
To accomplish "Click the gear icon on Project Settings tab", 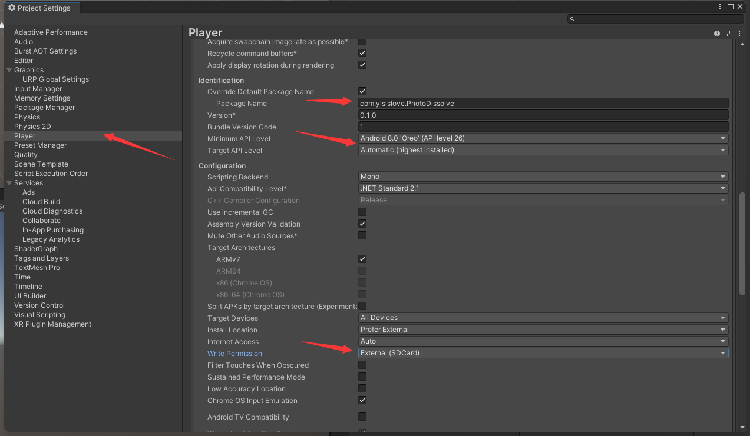I will [11, 8].
